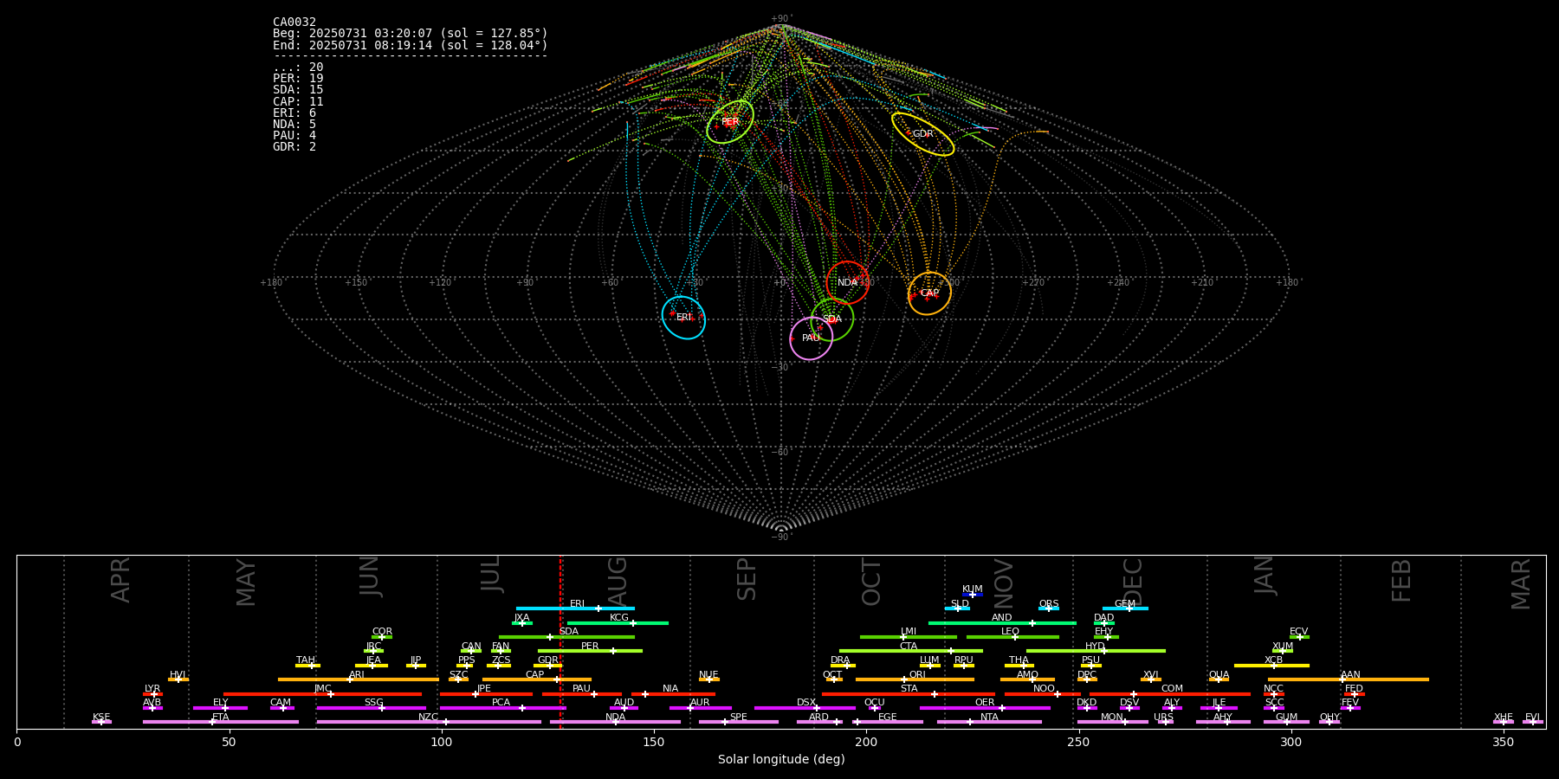
Task: Click the APR month label
Action: click(x=120, y=580)
